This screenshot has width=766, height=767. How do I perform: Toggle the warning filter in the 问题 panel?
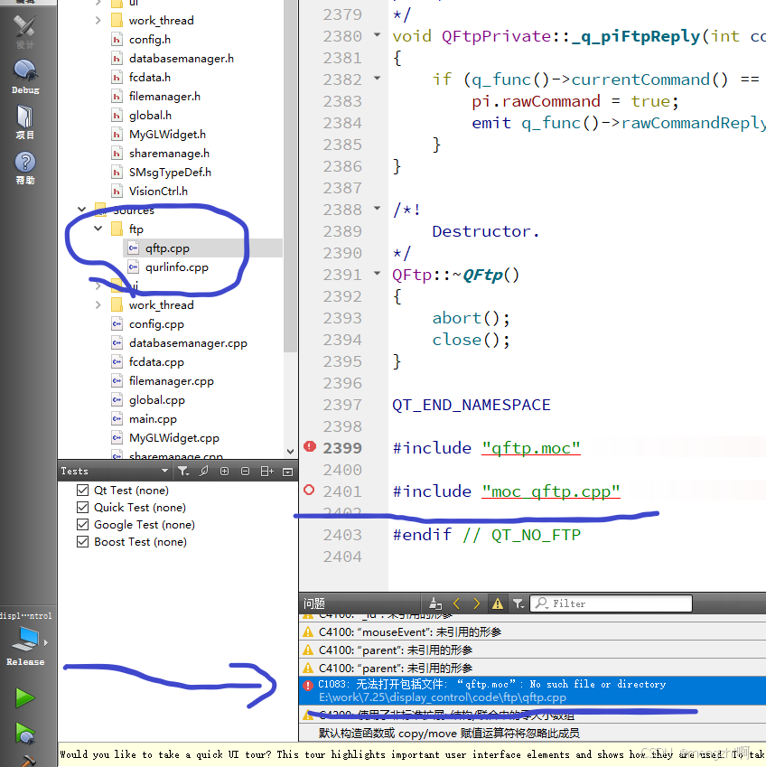[x=498, y=603]
